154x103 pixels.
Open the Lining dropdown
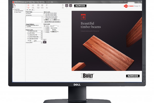[42, 37]
